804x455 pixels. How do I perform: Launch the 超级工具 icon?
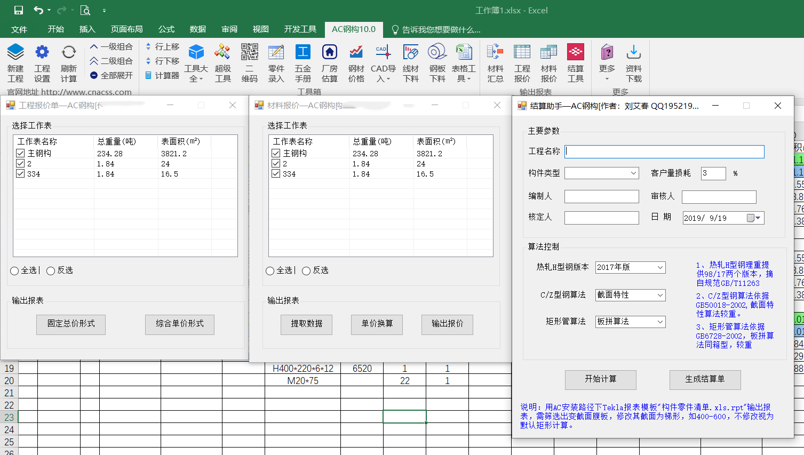(x=223, y=63)
